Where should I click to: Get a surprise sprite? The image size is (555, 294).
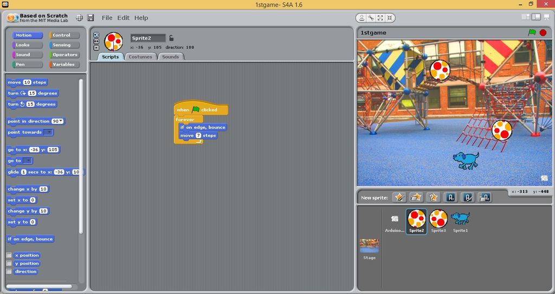(x=433, y=198)
